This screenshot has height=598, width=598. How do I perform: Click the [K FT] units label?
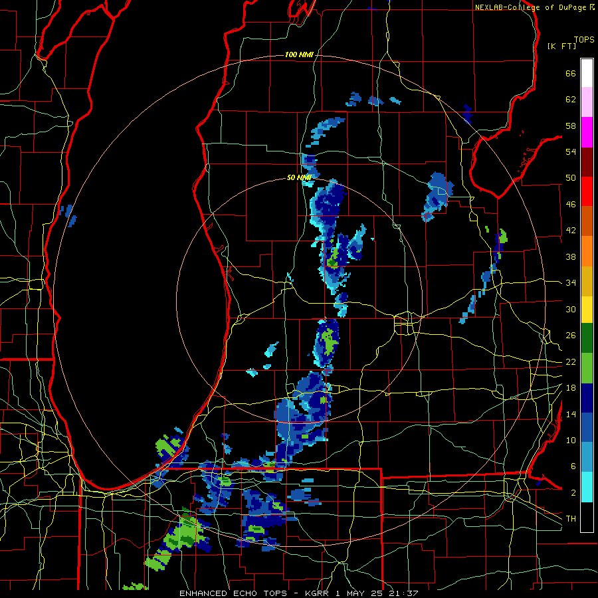click(561, 46)
